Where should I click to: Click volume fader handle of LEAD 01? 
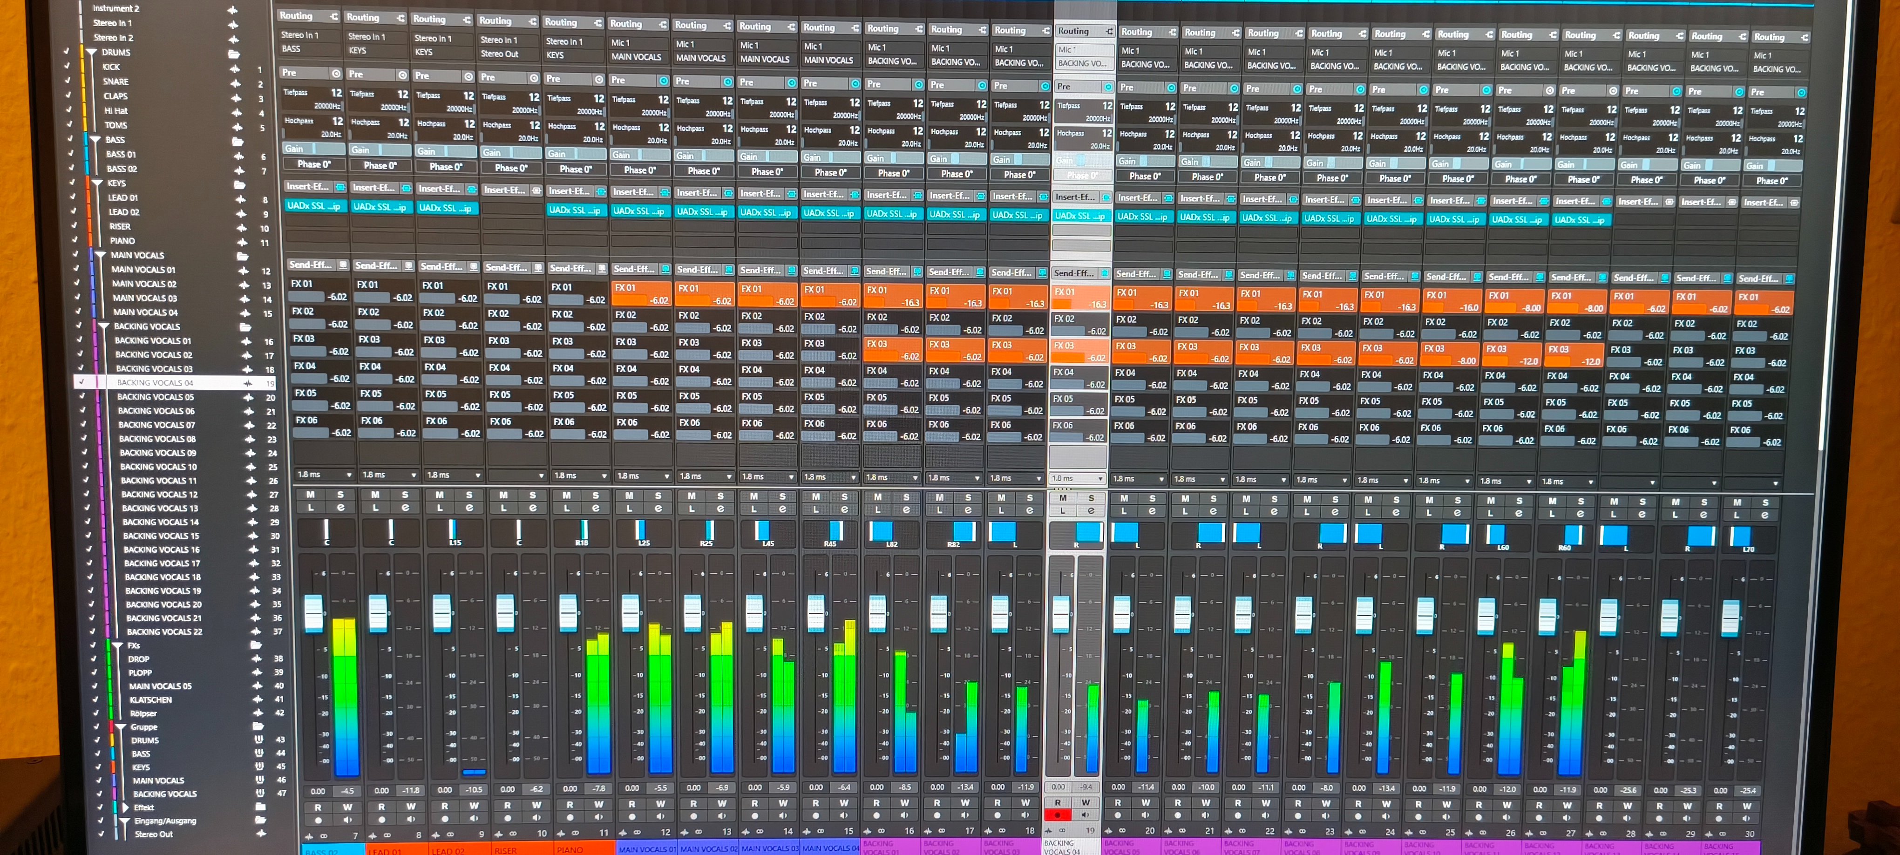point(378,612)
